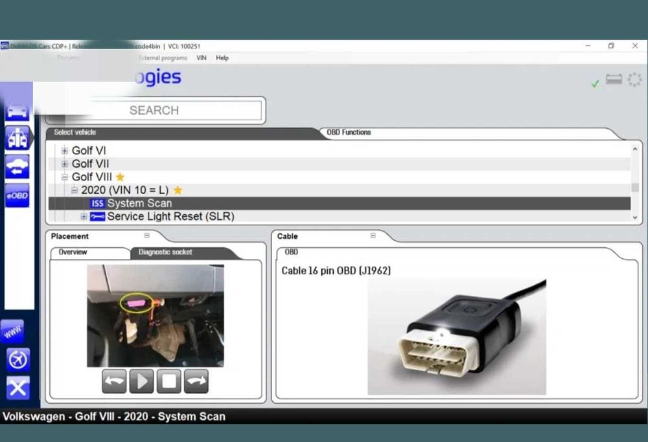Click the Volkswagen - Golf VIII status bar text

(114, 416)
